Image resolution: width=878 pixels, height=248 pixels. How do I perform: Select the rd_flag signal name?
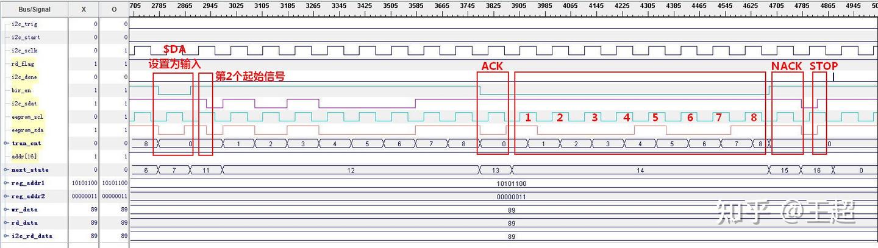23,64
